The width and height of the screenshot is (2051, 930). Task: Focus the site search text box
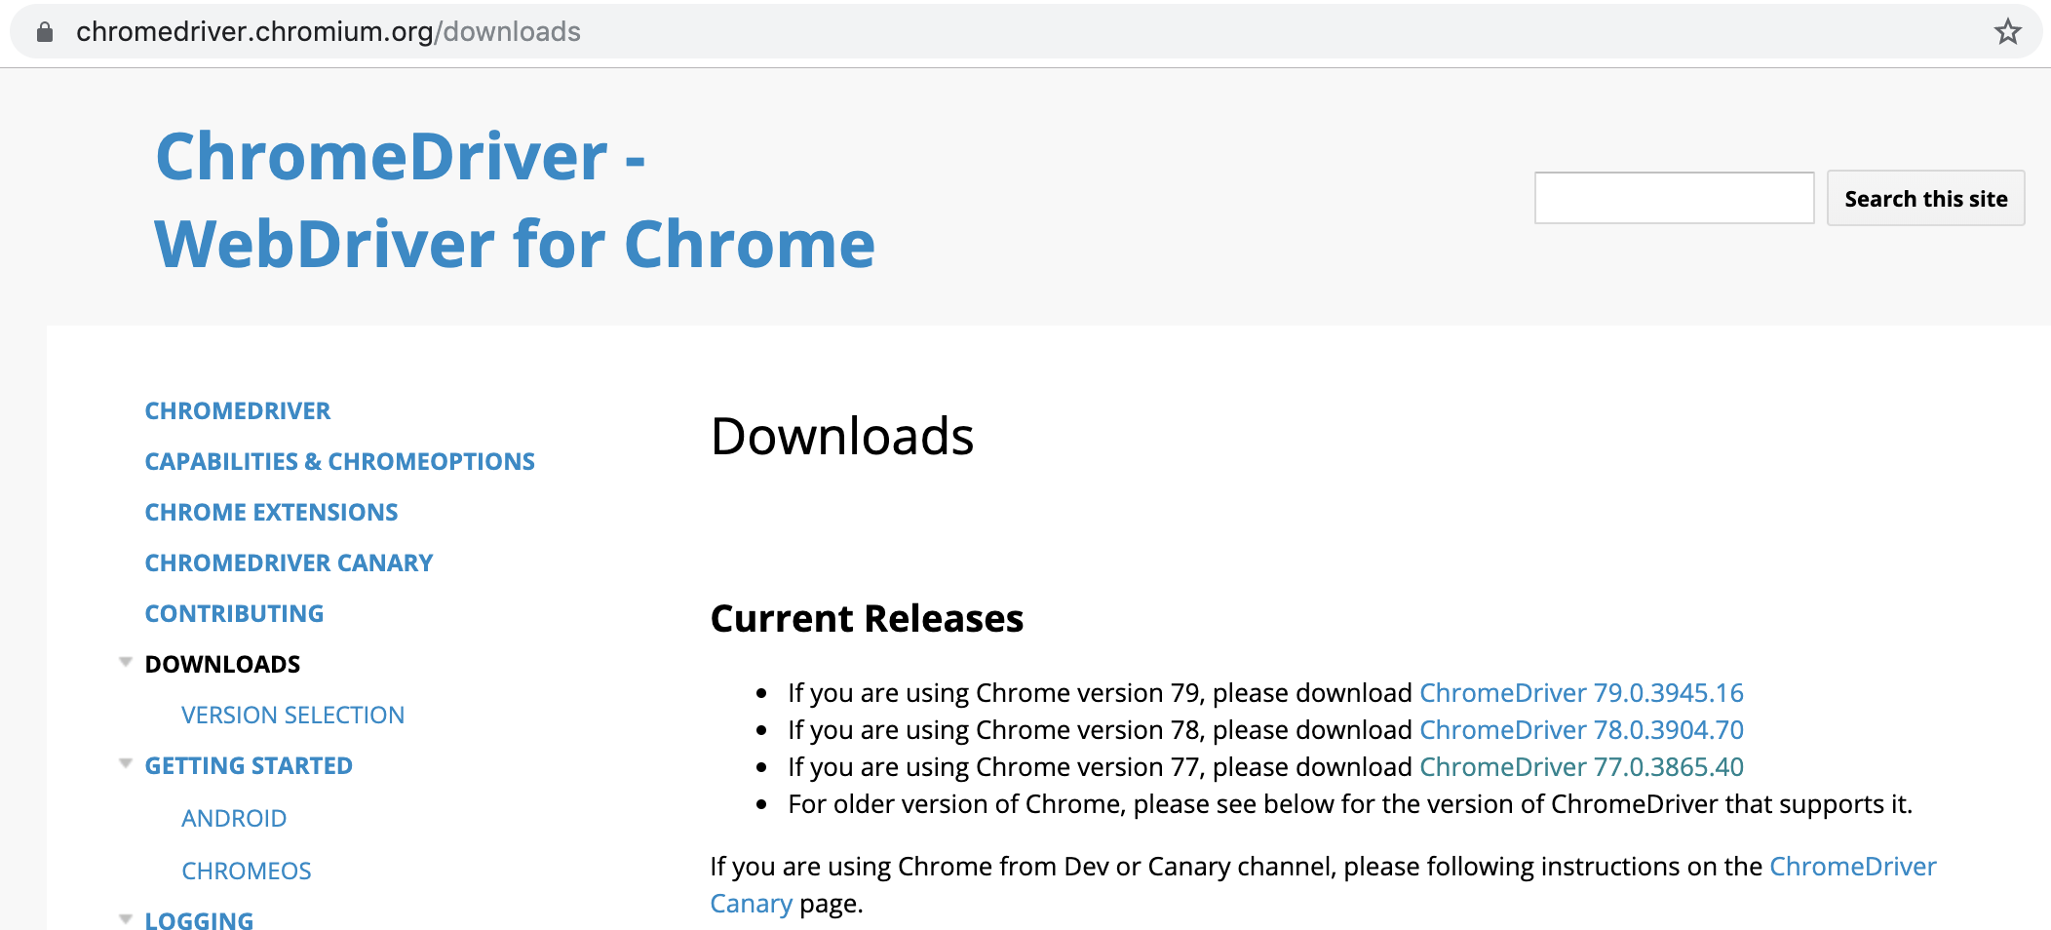pos(1674,198)
